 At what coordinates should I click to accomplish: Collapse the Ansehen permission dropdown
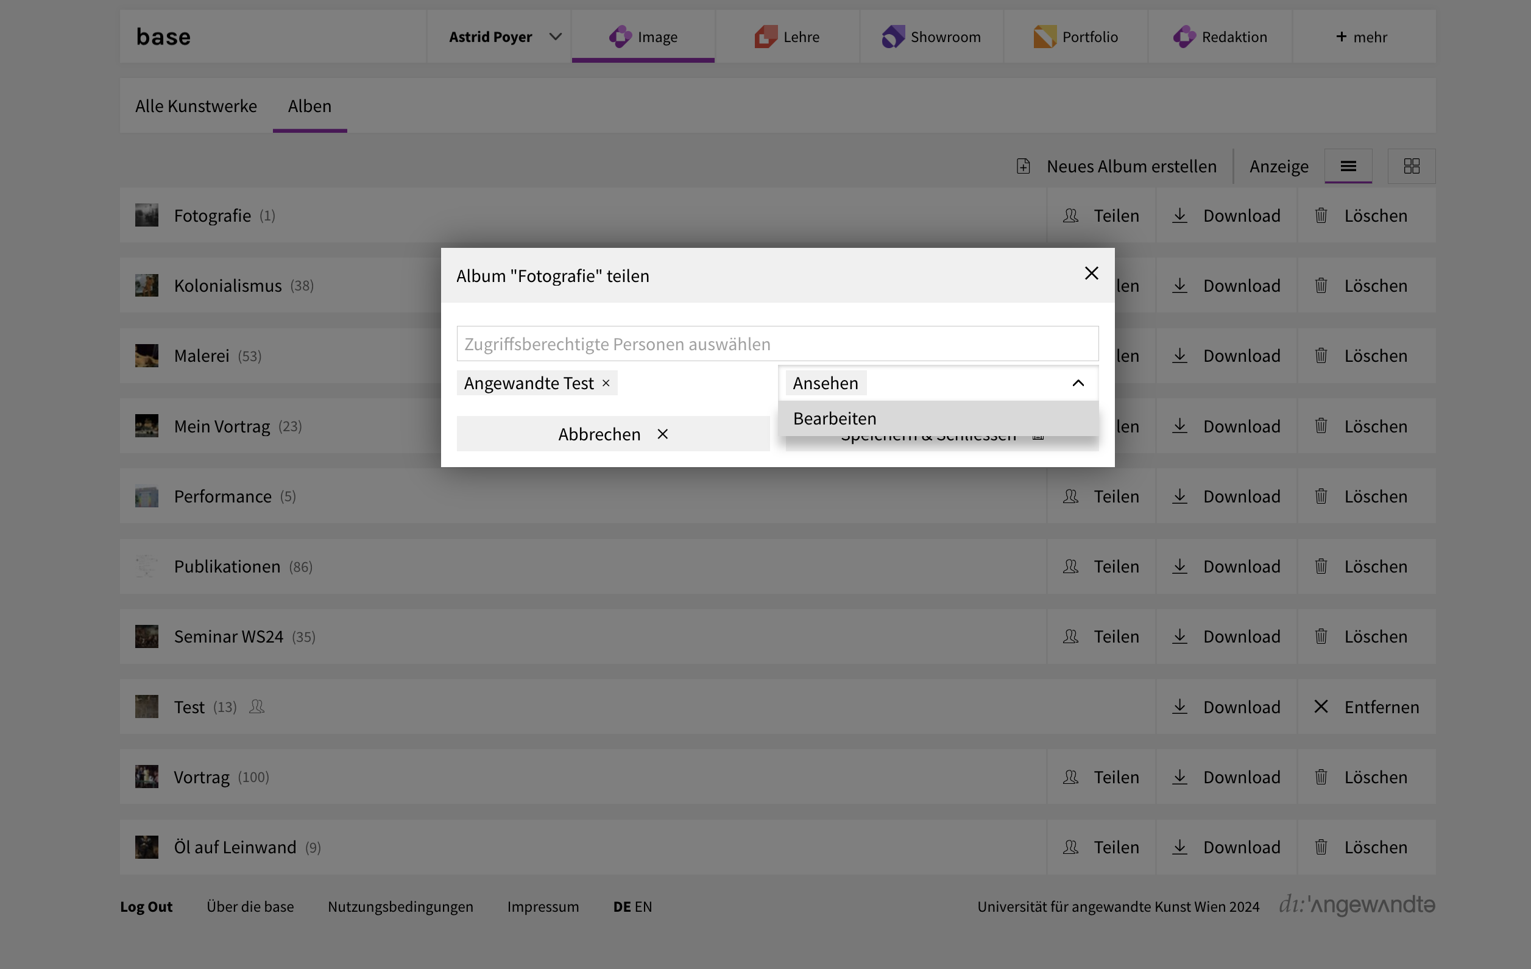pyautogui.click(x=1078, y=383)
